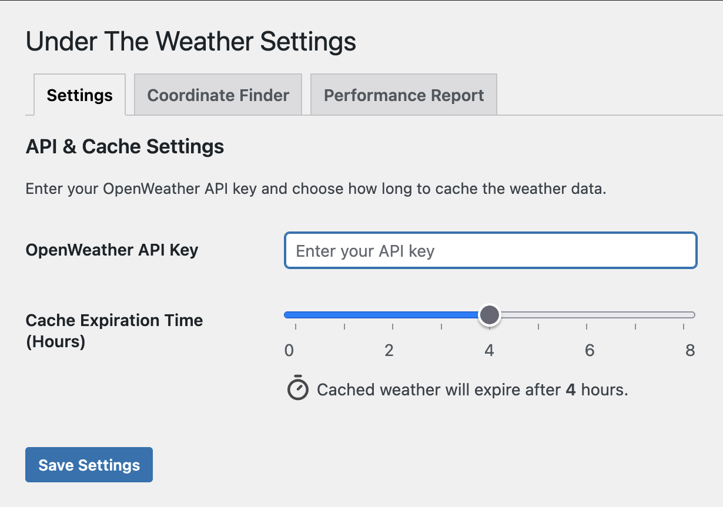Click the OpenWeather API Key field label
This screenshot has width=723, height=507.
tap(112, 250)
